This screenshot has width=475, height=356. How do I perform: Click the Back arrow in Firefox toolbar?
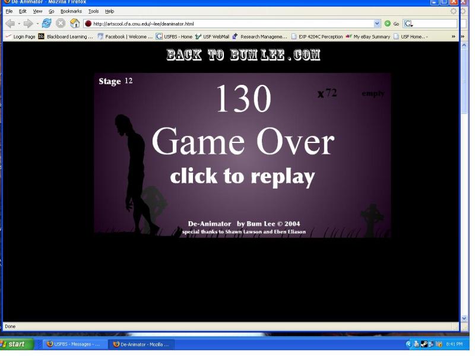pos(10,23)
